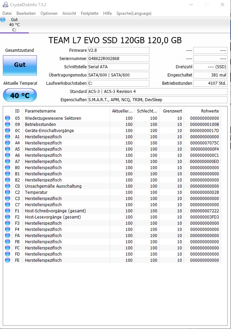Click the Grenzwert column header
The image size is (231, 329).
[x=171, y=111]
